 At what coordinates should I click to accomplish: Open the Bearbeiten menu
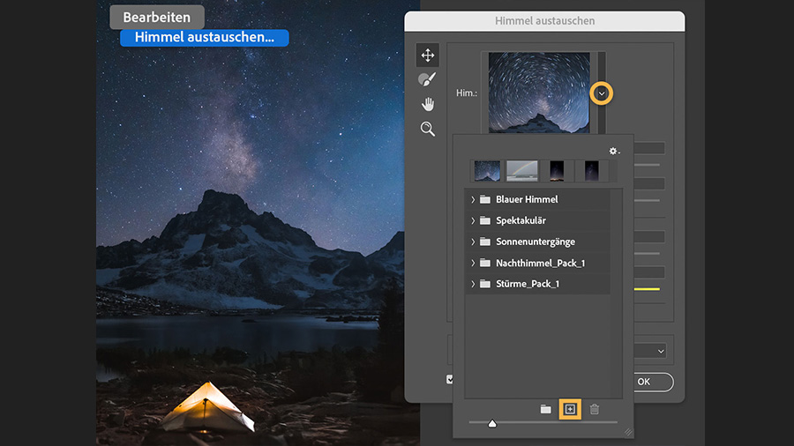[x=157, y=18]
